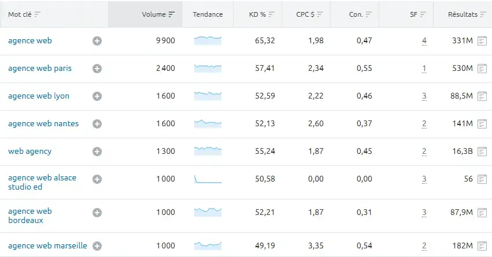This screenshot has width=492, height=257.
Task: Sort by Con. column header
Action: tap(360, 14)
